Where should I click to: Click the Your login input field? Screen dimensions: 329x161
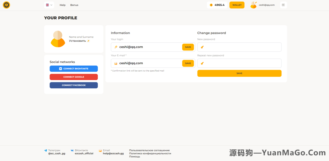pos(153,47)
